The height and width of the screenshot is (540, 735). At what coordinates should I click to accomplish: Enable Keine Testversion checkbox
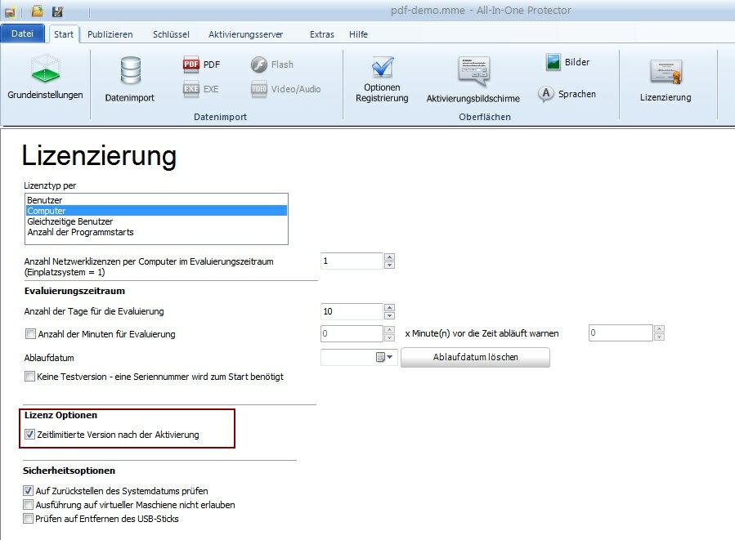(29, 376)
